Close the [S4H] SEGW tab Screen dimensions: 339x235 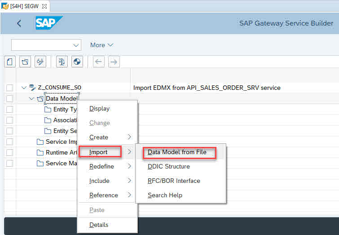[x=44, y=6]
